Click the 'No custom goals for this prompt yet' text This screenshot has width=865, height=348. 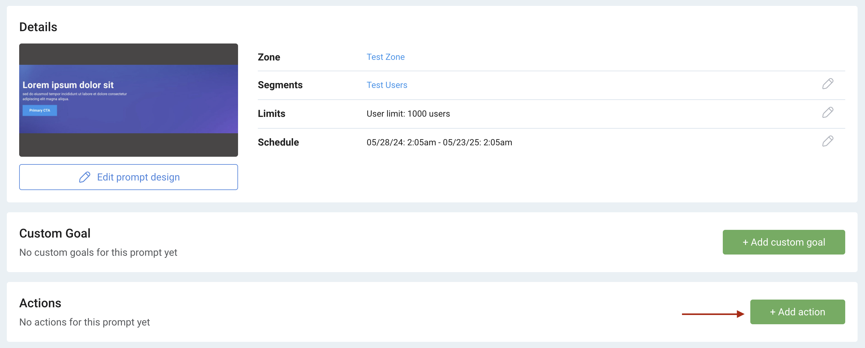click(x=98, y=253)
